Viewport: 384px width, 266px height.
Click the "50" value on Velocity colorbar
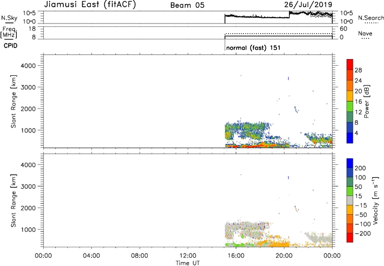click(x=358, y=187)
